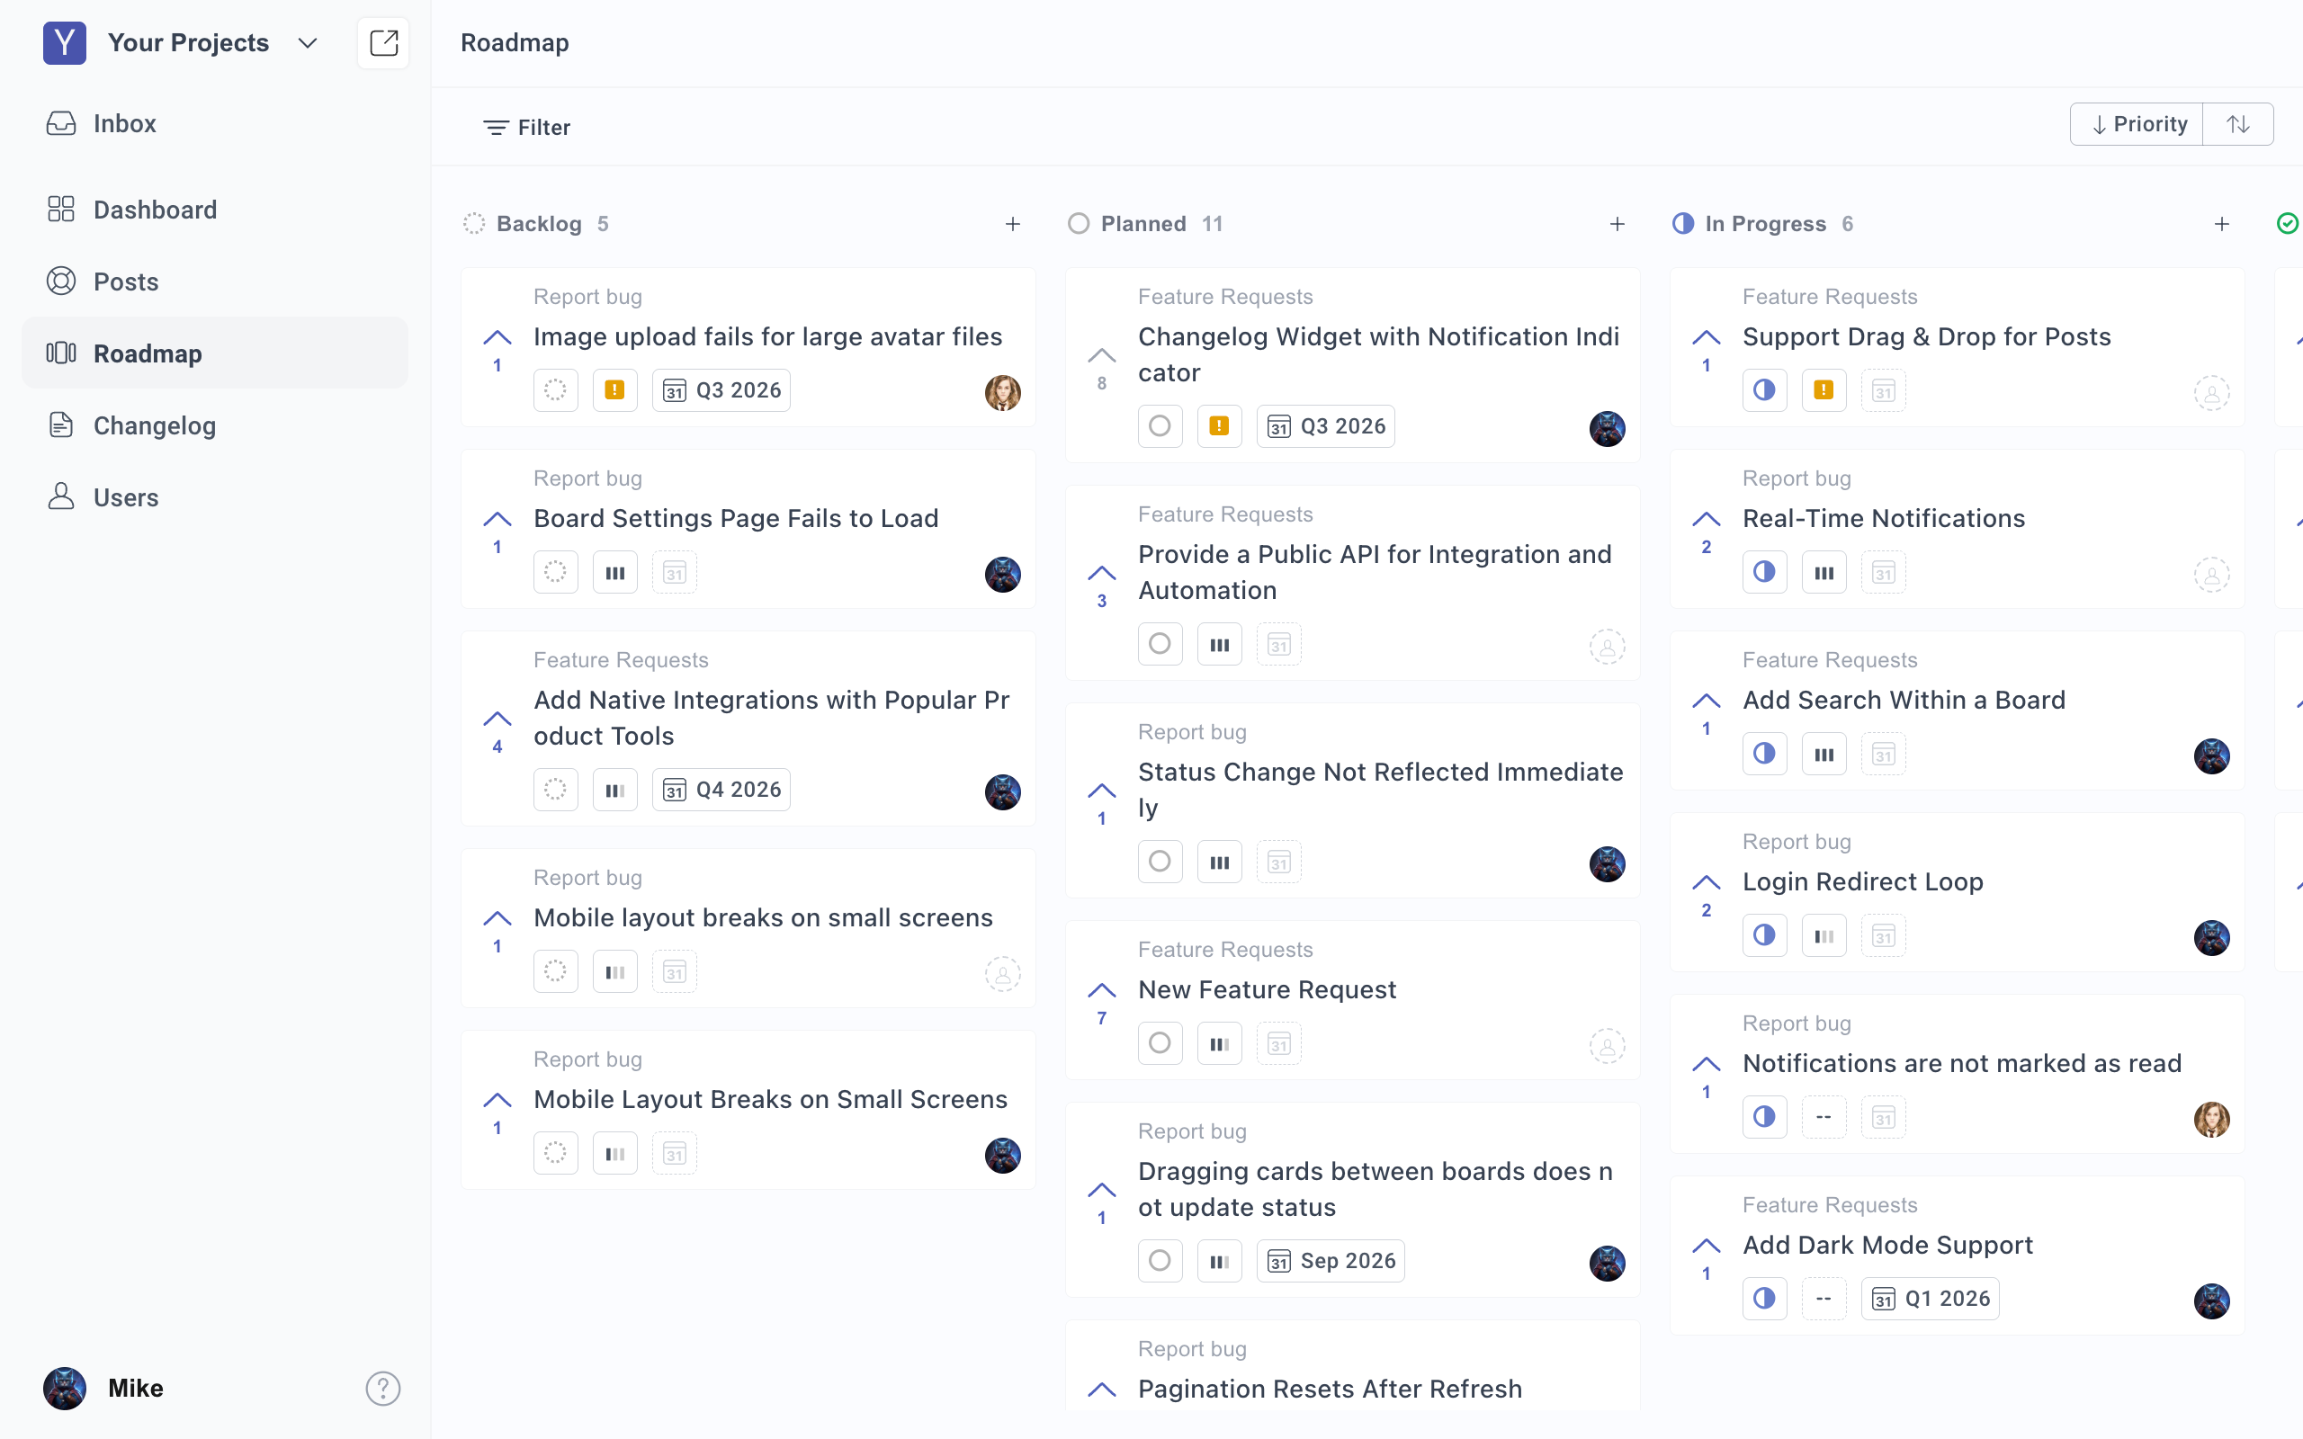This screenshot has height=1439, width=2303.
Task: Expand Your Projects workspace dropdown
Action: point(308,43)
